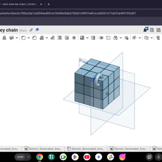Select the Front plane label in the viewport
This screenshot has width=162, height=162.
pyautogui.click(x=84, y=62)
